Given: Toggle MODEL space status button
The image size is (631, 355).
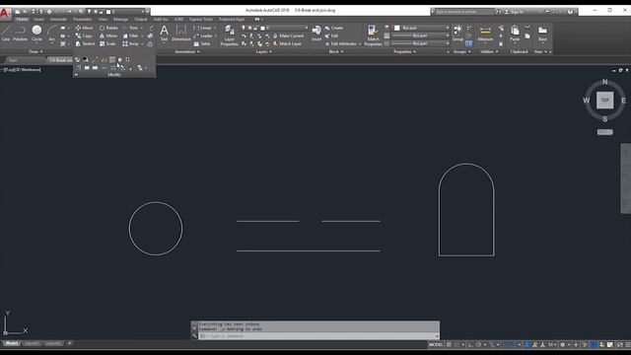Looking at the screenshot, I should coord(436,344).
